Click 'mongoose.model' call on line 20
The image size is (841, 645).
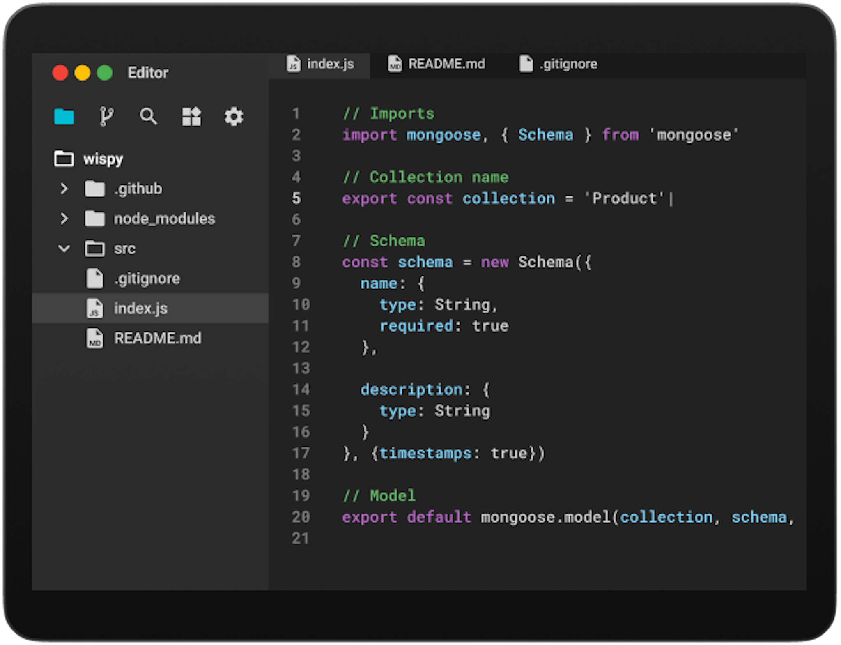tap(546, 517)
